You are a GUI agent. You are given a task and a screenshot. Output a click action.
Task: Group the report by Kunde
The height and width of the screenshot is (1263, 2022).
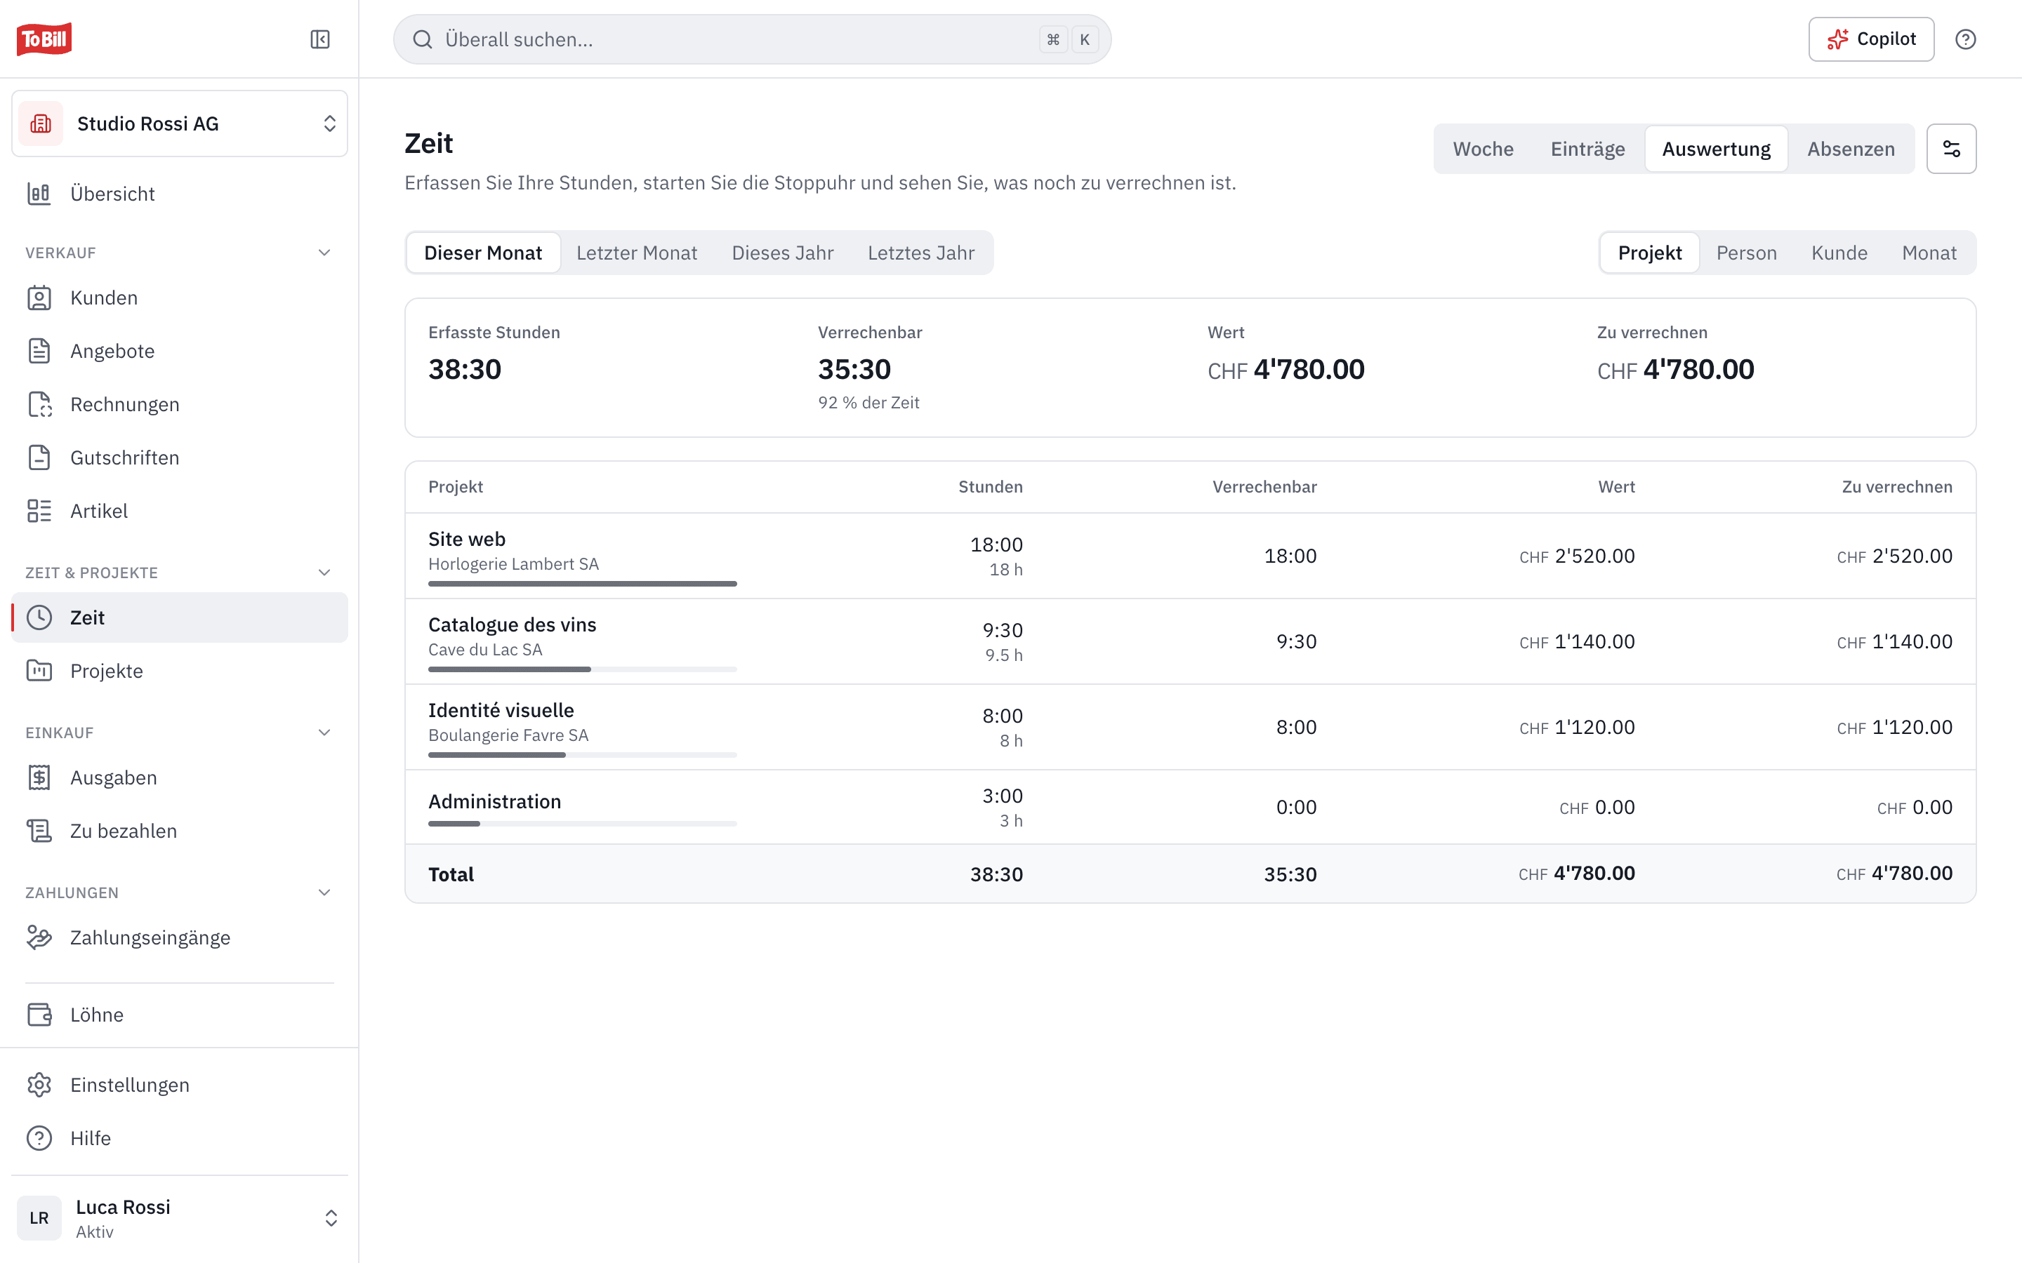1839,253
